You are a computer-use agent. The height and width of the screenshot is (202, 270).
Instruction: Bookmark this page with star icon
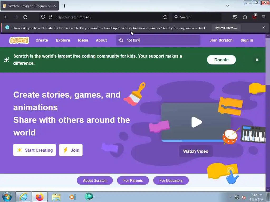tap(165, 17)
